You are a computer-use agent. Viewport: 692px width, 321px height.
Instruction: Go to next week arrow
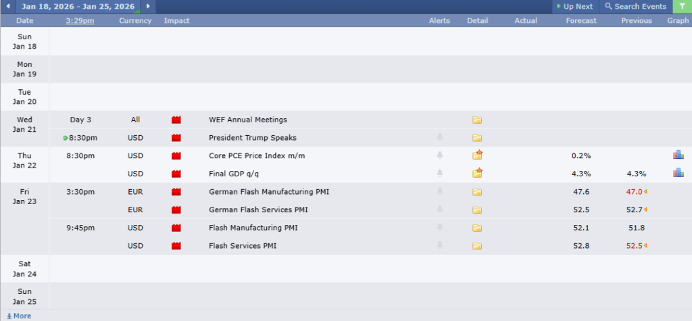click(x=148, y=7)
